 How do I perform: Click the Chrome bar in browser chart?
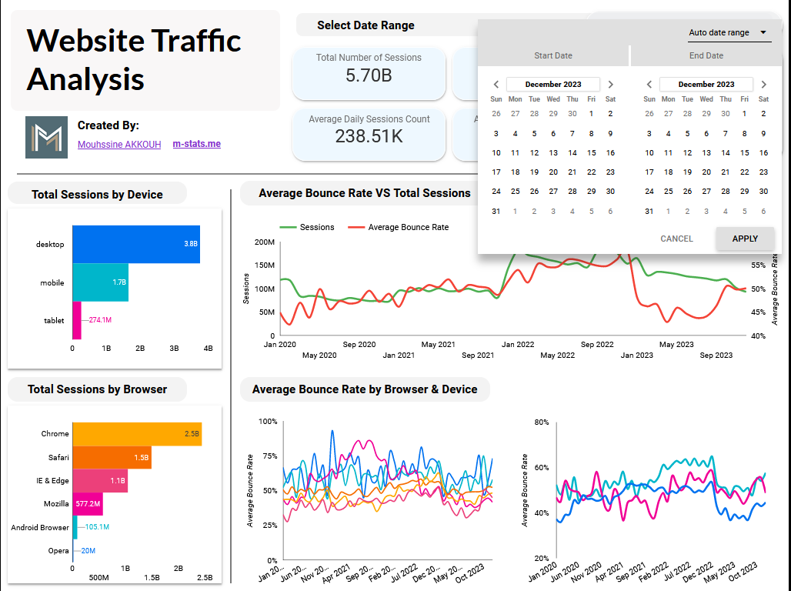pyautogui.click(x=137, y=434)
